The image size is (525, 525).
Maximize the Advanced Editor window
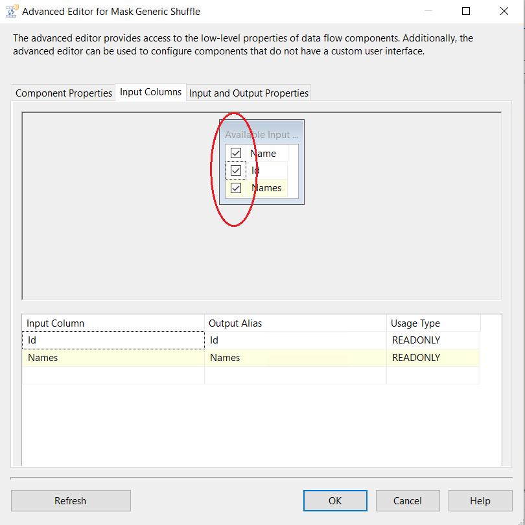(466, 11)
